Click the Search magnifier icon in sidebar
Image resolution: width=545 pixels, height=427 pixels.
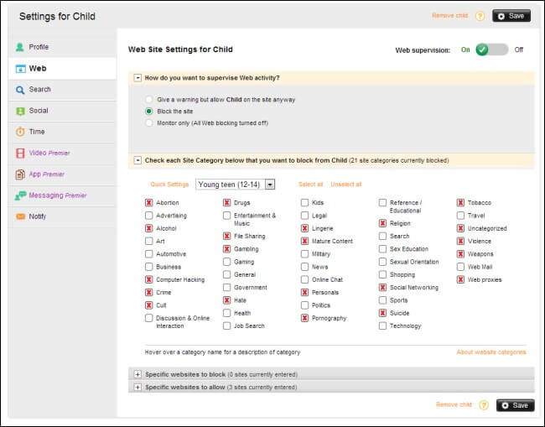click(20, 90)
